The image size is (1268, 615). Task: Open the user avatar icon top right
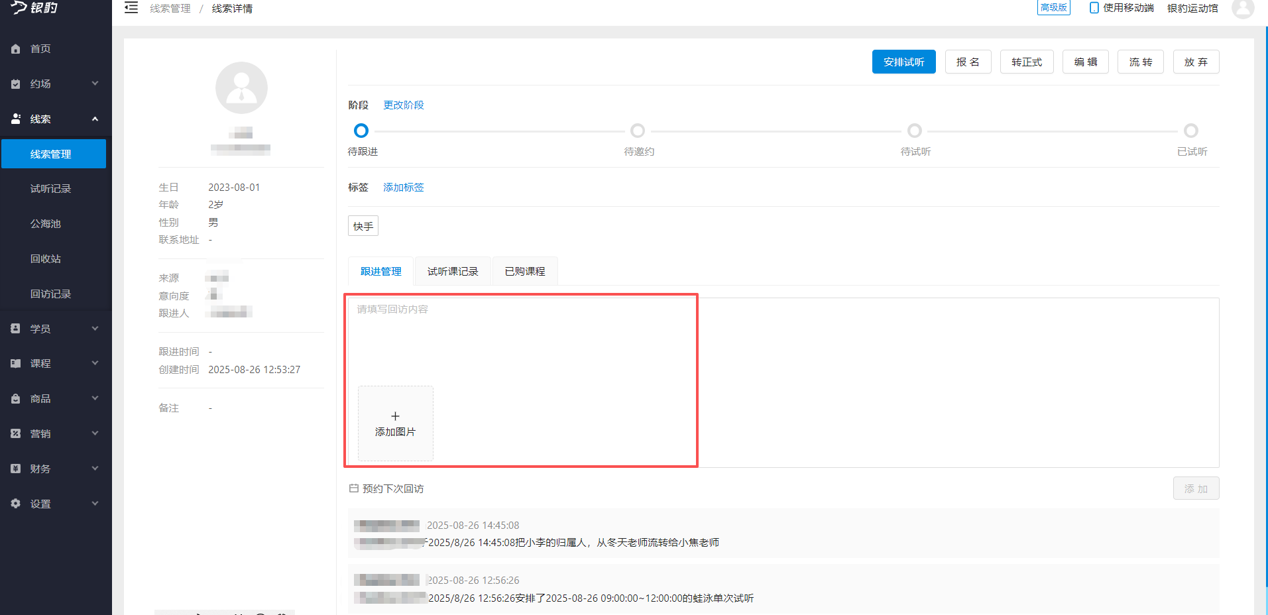coord(1242,9)
